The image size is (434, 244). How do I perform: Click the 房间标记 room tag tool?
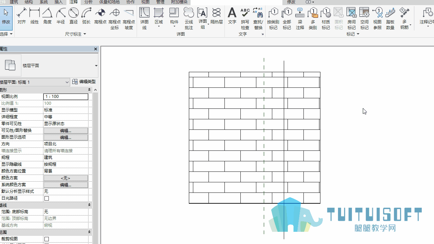(x=352, y=19)
